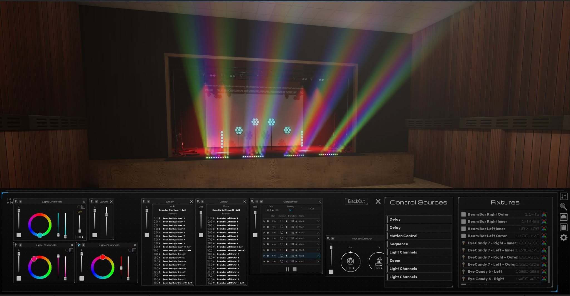The height and width of the screenshot is (296, 570).
Task: Pause the sequence playback
Action: 288,269
